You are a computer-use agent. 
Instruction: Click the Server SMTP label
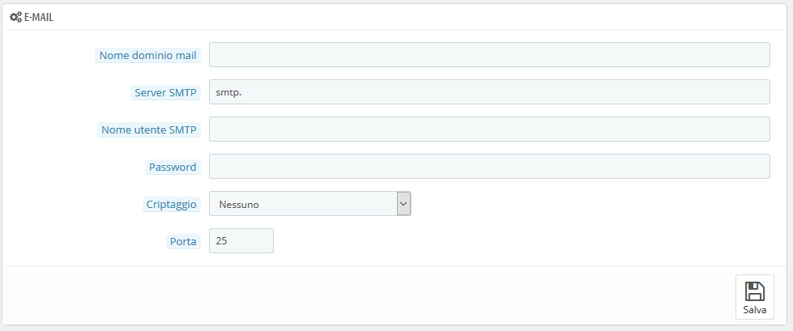(166, 93)
